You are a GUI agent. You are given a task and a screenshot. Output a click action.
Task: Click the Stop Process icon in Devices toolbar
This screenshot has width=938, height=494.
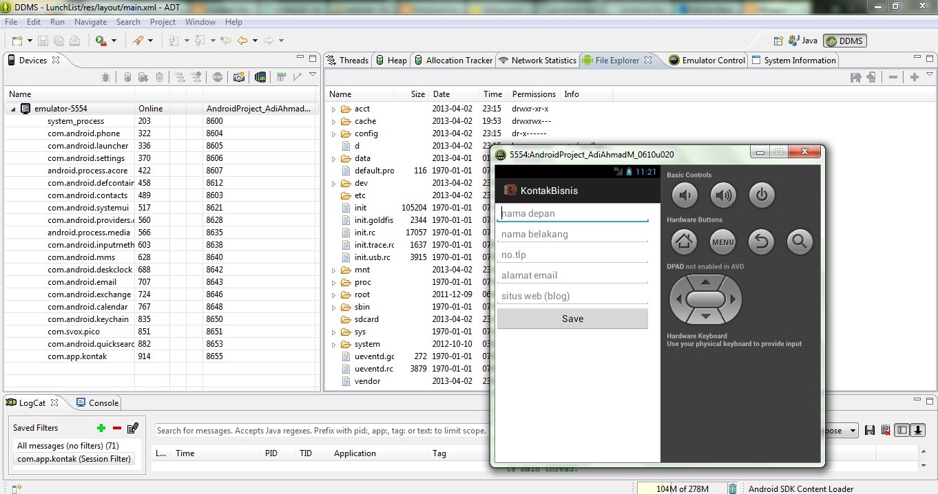[218, 77]
